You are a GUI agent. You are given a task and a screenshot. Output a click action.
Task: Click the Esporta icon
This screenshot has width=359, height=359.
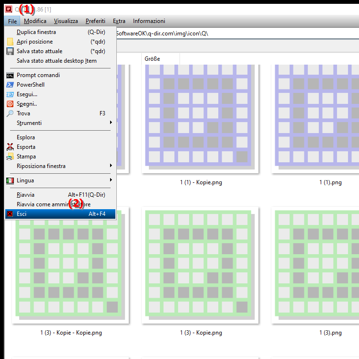click(10, 147)
